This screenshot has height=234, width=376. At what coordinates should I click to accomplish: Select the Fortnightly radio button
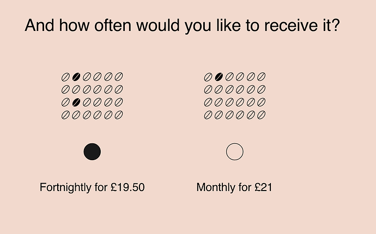tap(92, 152)
